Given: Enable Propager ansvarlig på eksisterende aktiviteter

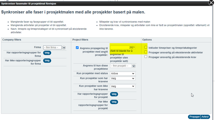Looking at the screenshot, I should pyautogui.click(x=146, y=52).
